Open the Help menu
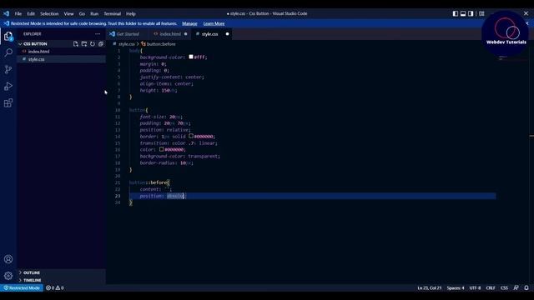534x300 pixels. click(x=131, y=13)
